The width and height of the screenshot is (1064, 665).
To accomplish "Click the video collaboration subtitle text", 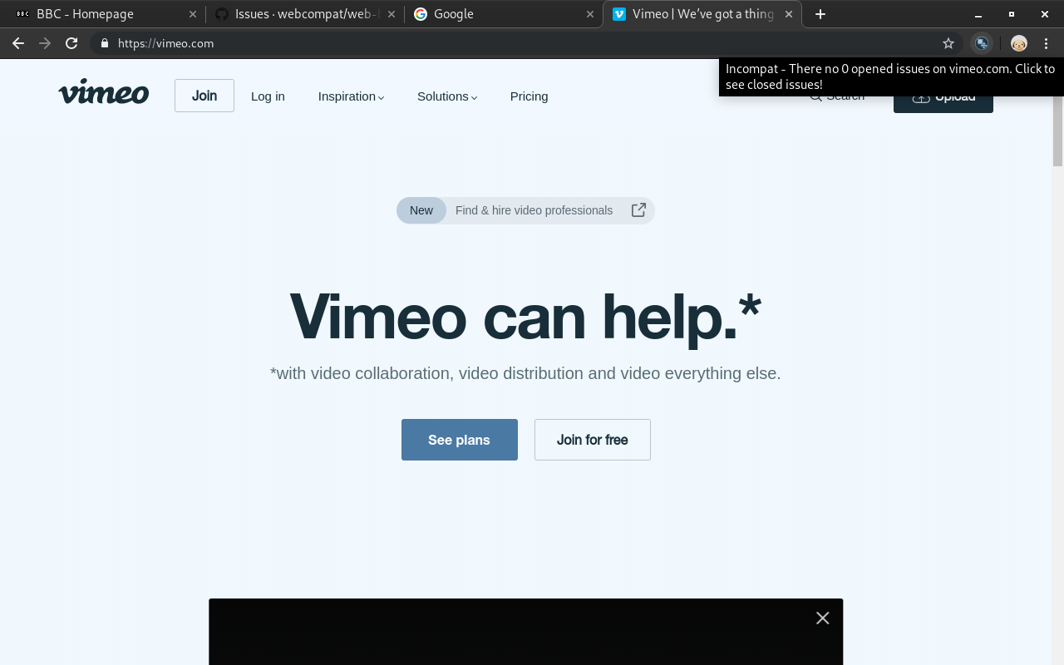I will point(525,373).
